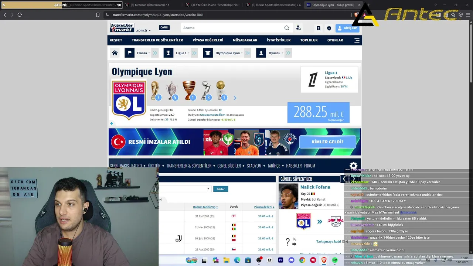Click the Malick Fofana player photo
473x266 pixels.
click(288, 196)
